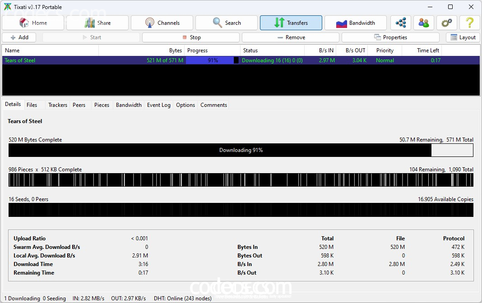Open the Trackers tab
The image size is (482, 303).
point(58,105)
